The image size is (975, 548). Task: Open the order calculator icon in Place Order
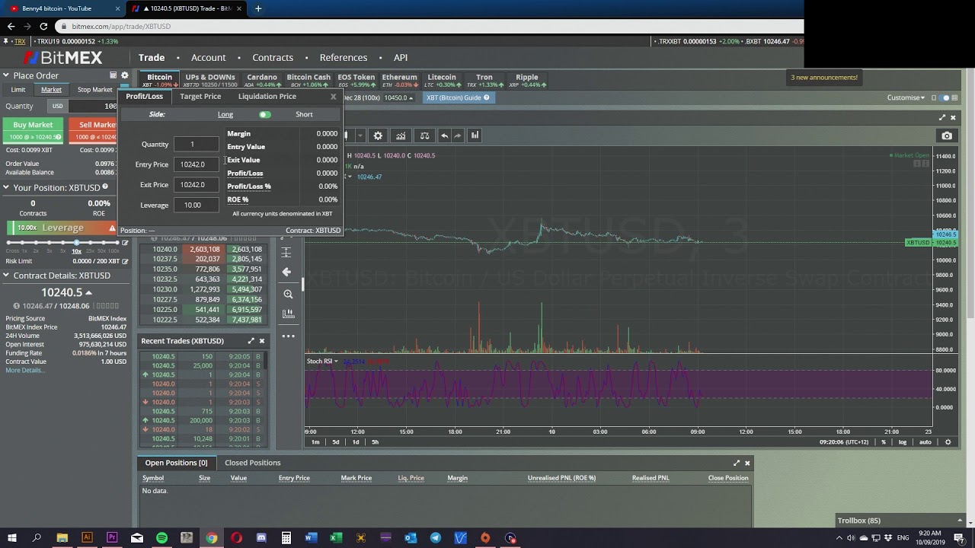pos(113,75)
